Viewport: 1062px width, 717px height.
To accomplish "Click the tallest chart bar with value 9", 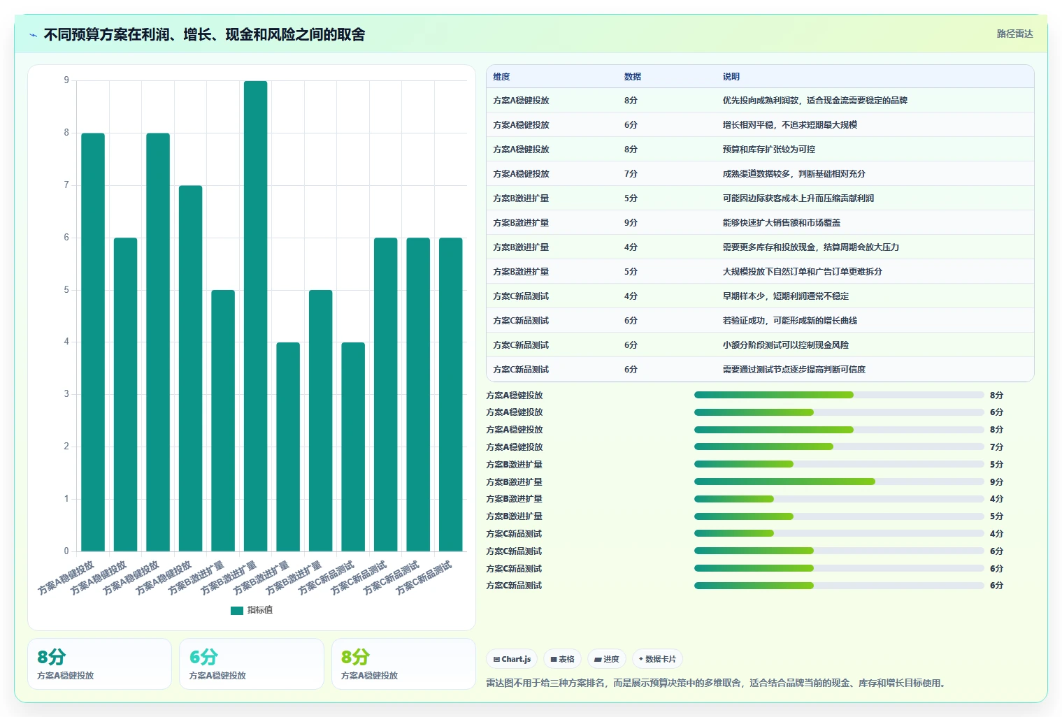I will (255, 316).
